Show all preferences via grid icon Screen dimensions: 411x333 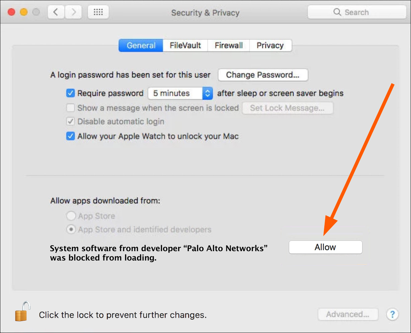point(98,12)
